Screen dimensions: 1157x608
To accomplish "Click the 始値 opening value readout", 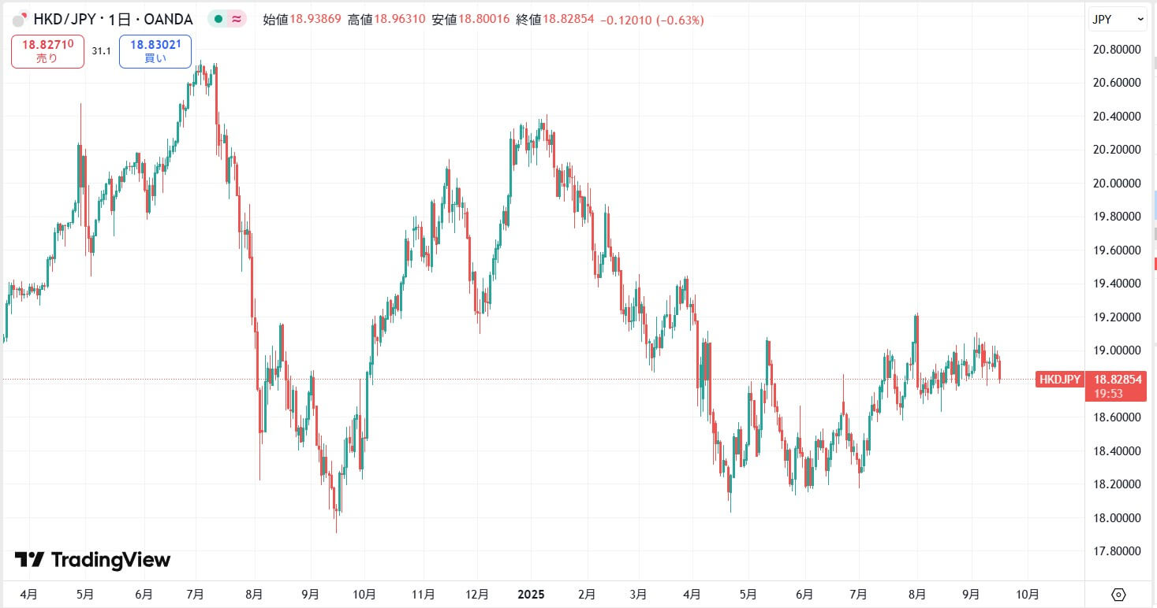I will click(x=301, y=20).
